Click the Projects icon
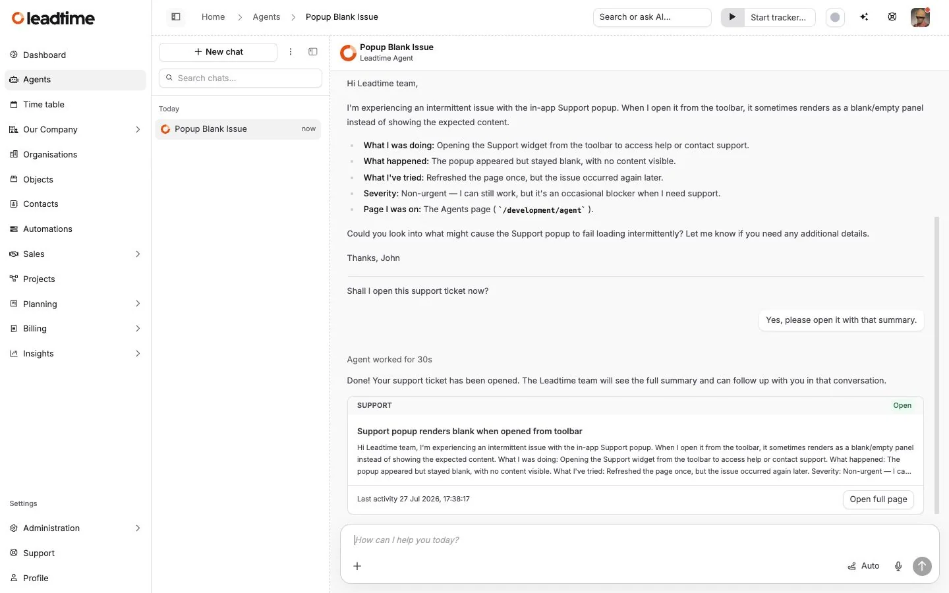The width and height of the screenshot is (949, 593). coord(14,279)
